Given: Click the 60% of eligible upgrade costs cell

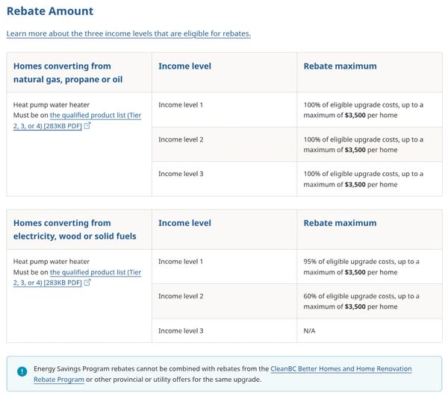Looking at the screenshot, I should [362, 301].
